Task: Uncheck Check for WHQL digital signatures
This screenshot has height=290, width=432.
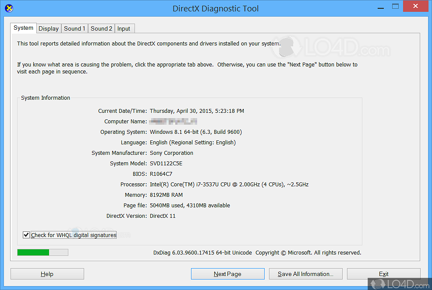Action: tap(26, 235)
